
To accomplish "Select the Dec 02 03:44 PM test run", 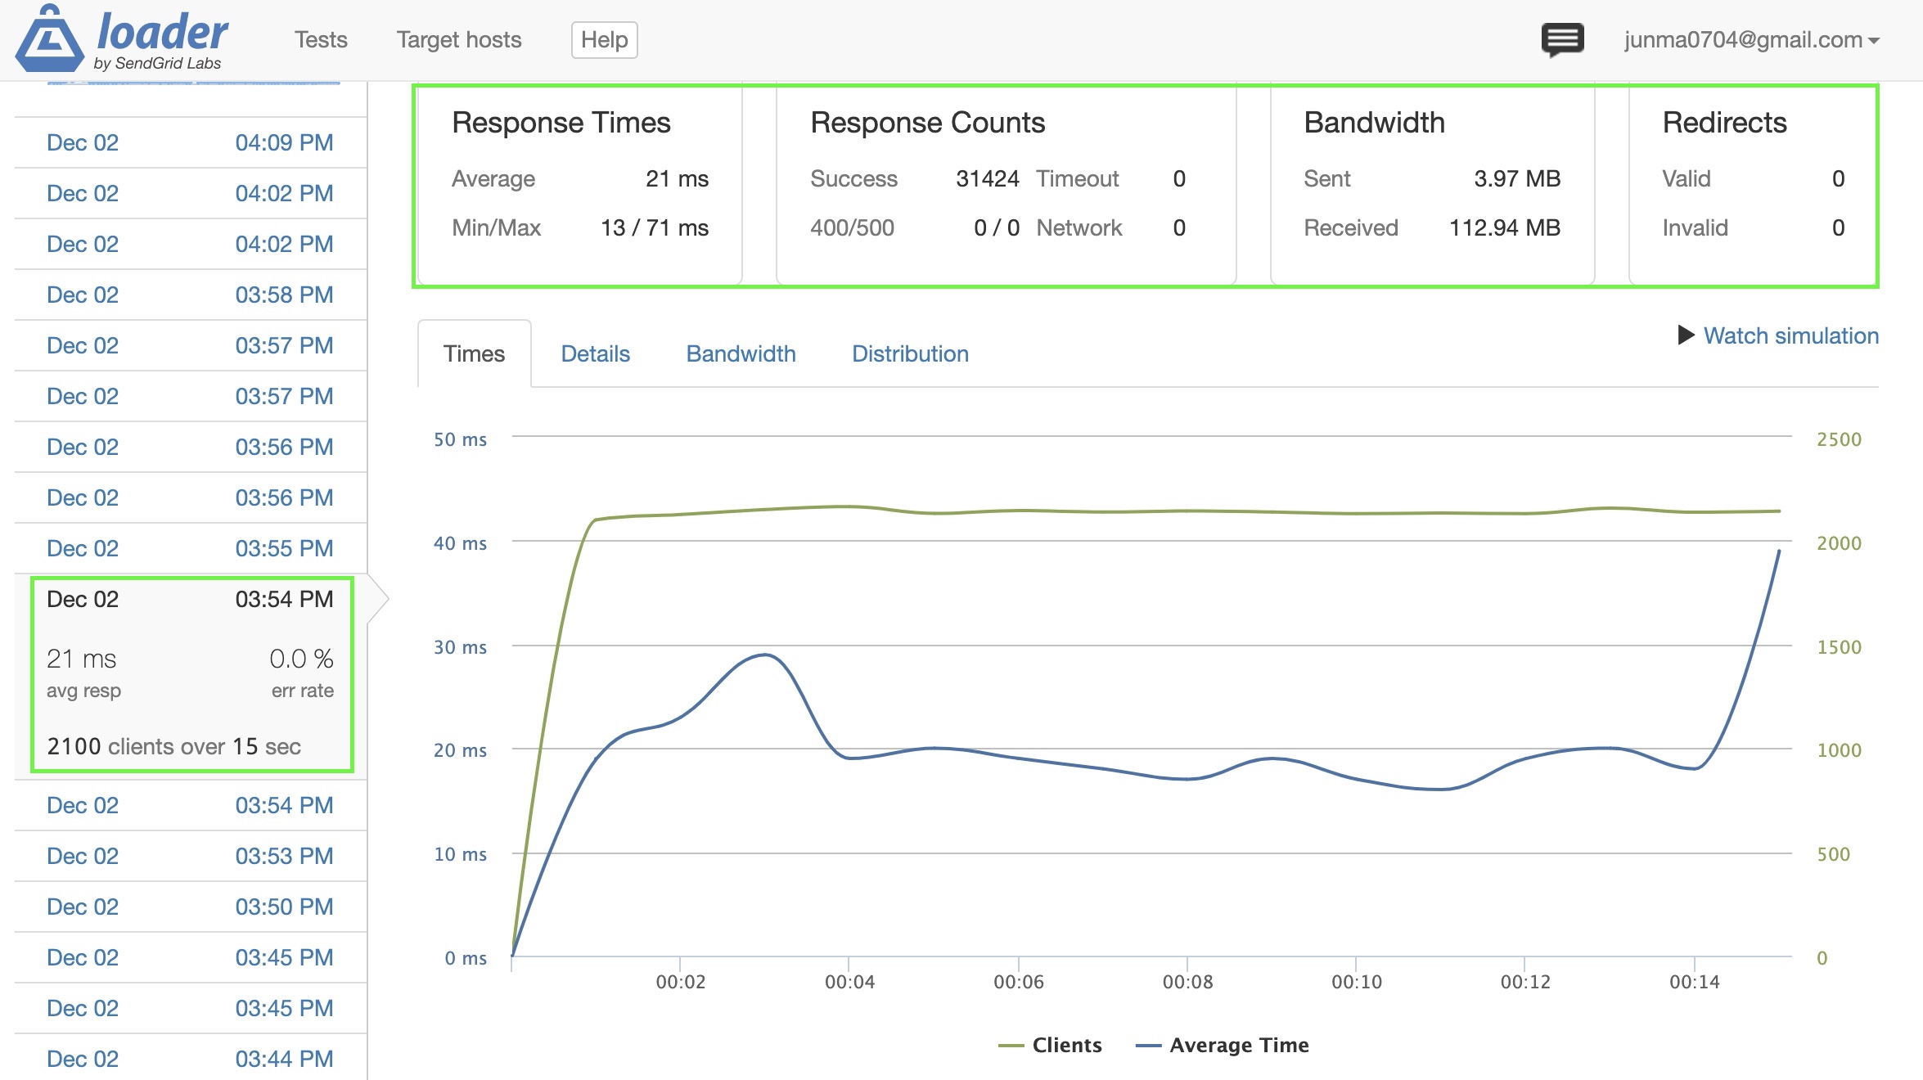I will (191, 1058).
